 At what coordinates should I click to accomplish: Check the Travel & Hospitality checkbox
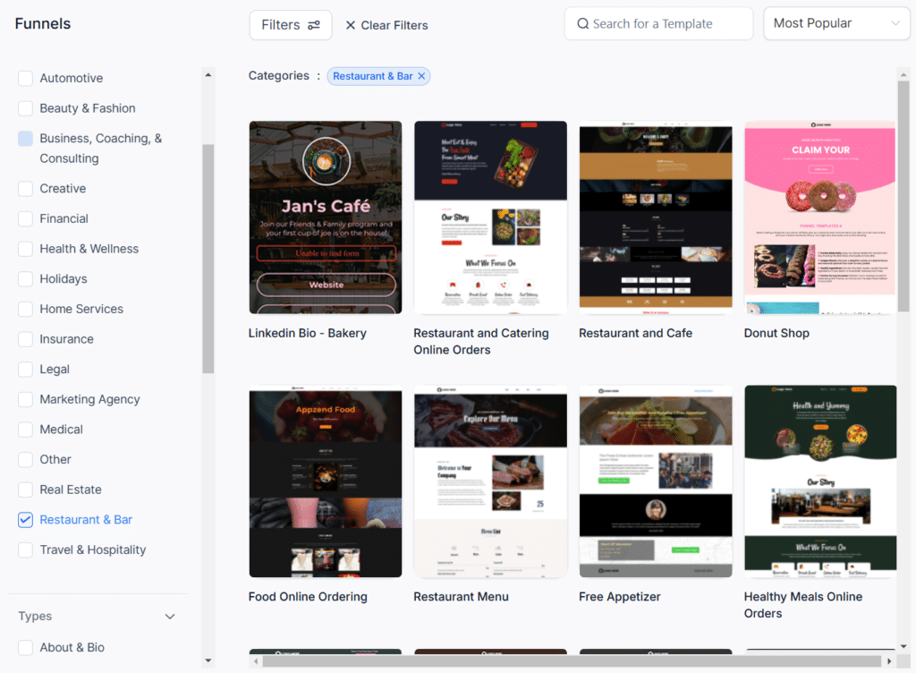click(25, 549)
